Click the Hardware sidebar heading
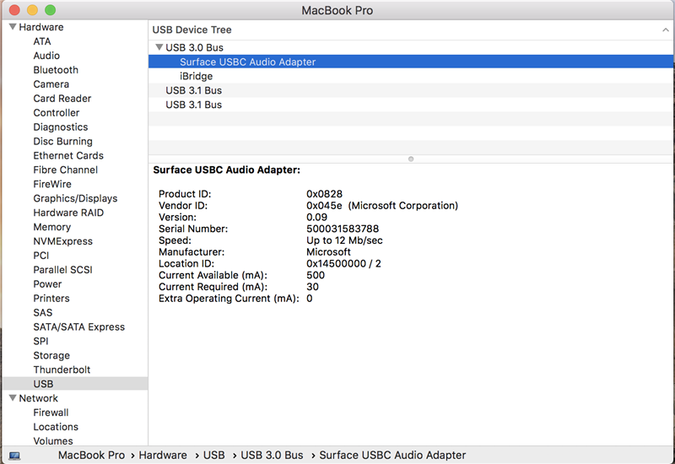 [41, 27]
